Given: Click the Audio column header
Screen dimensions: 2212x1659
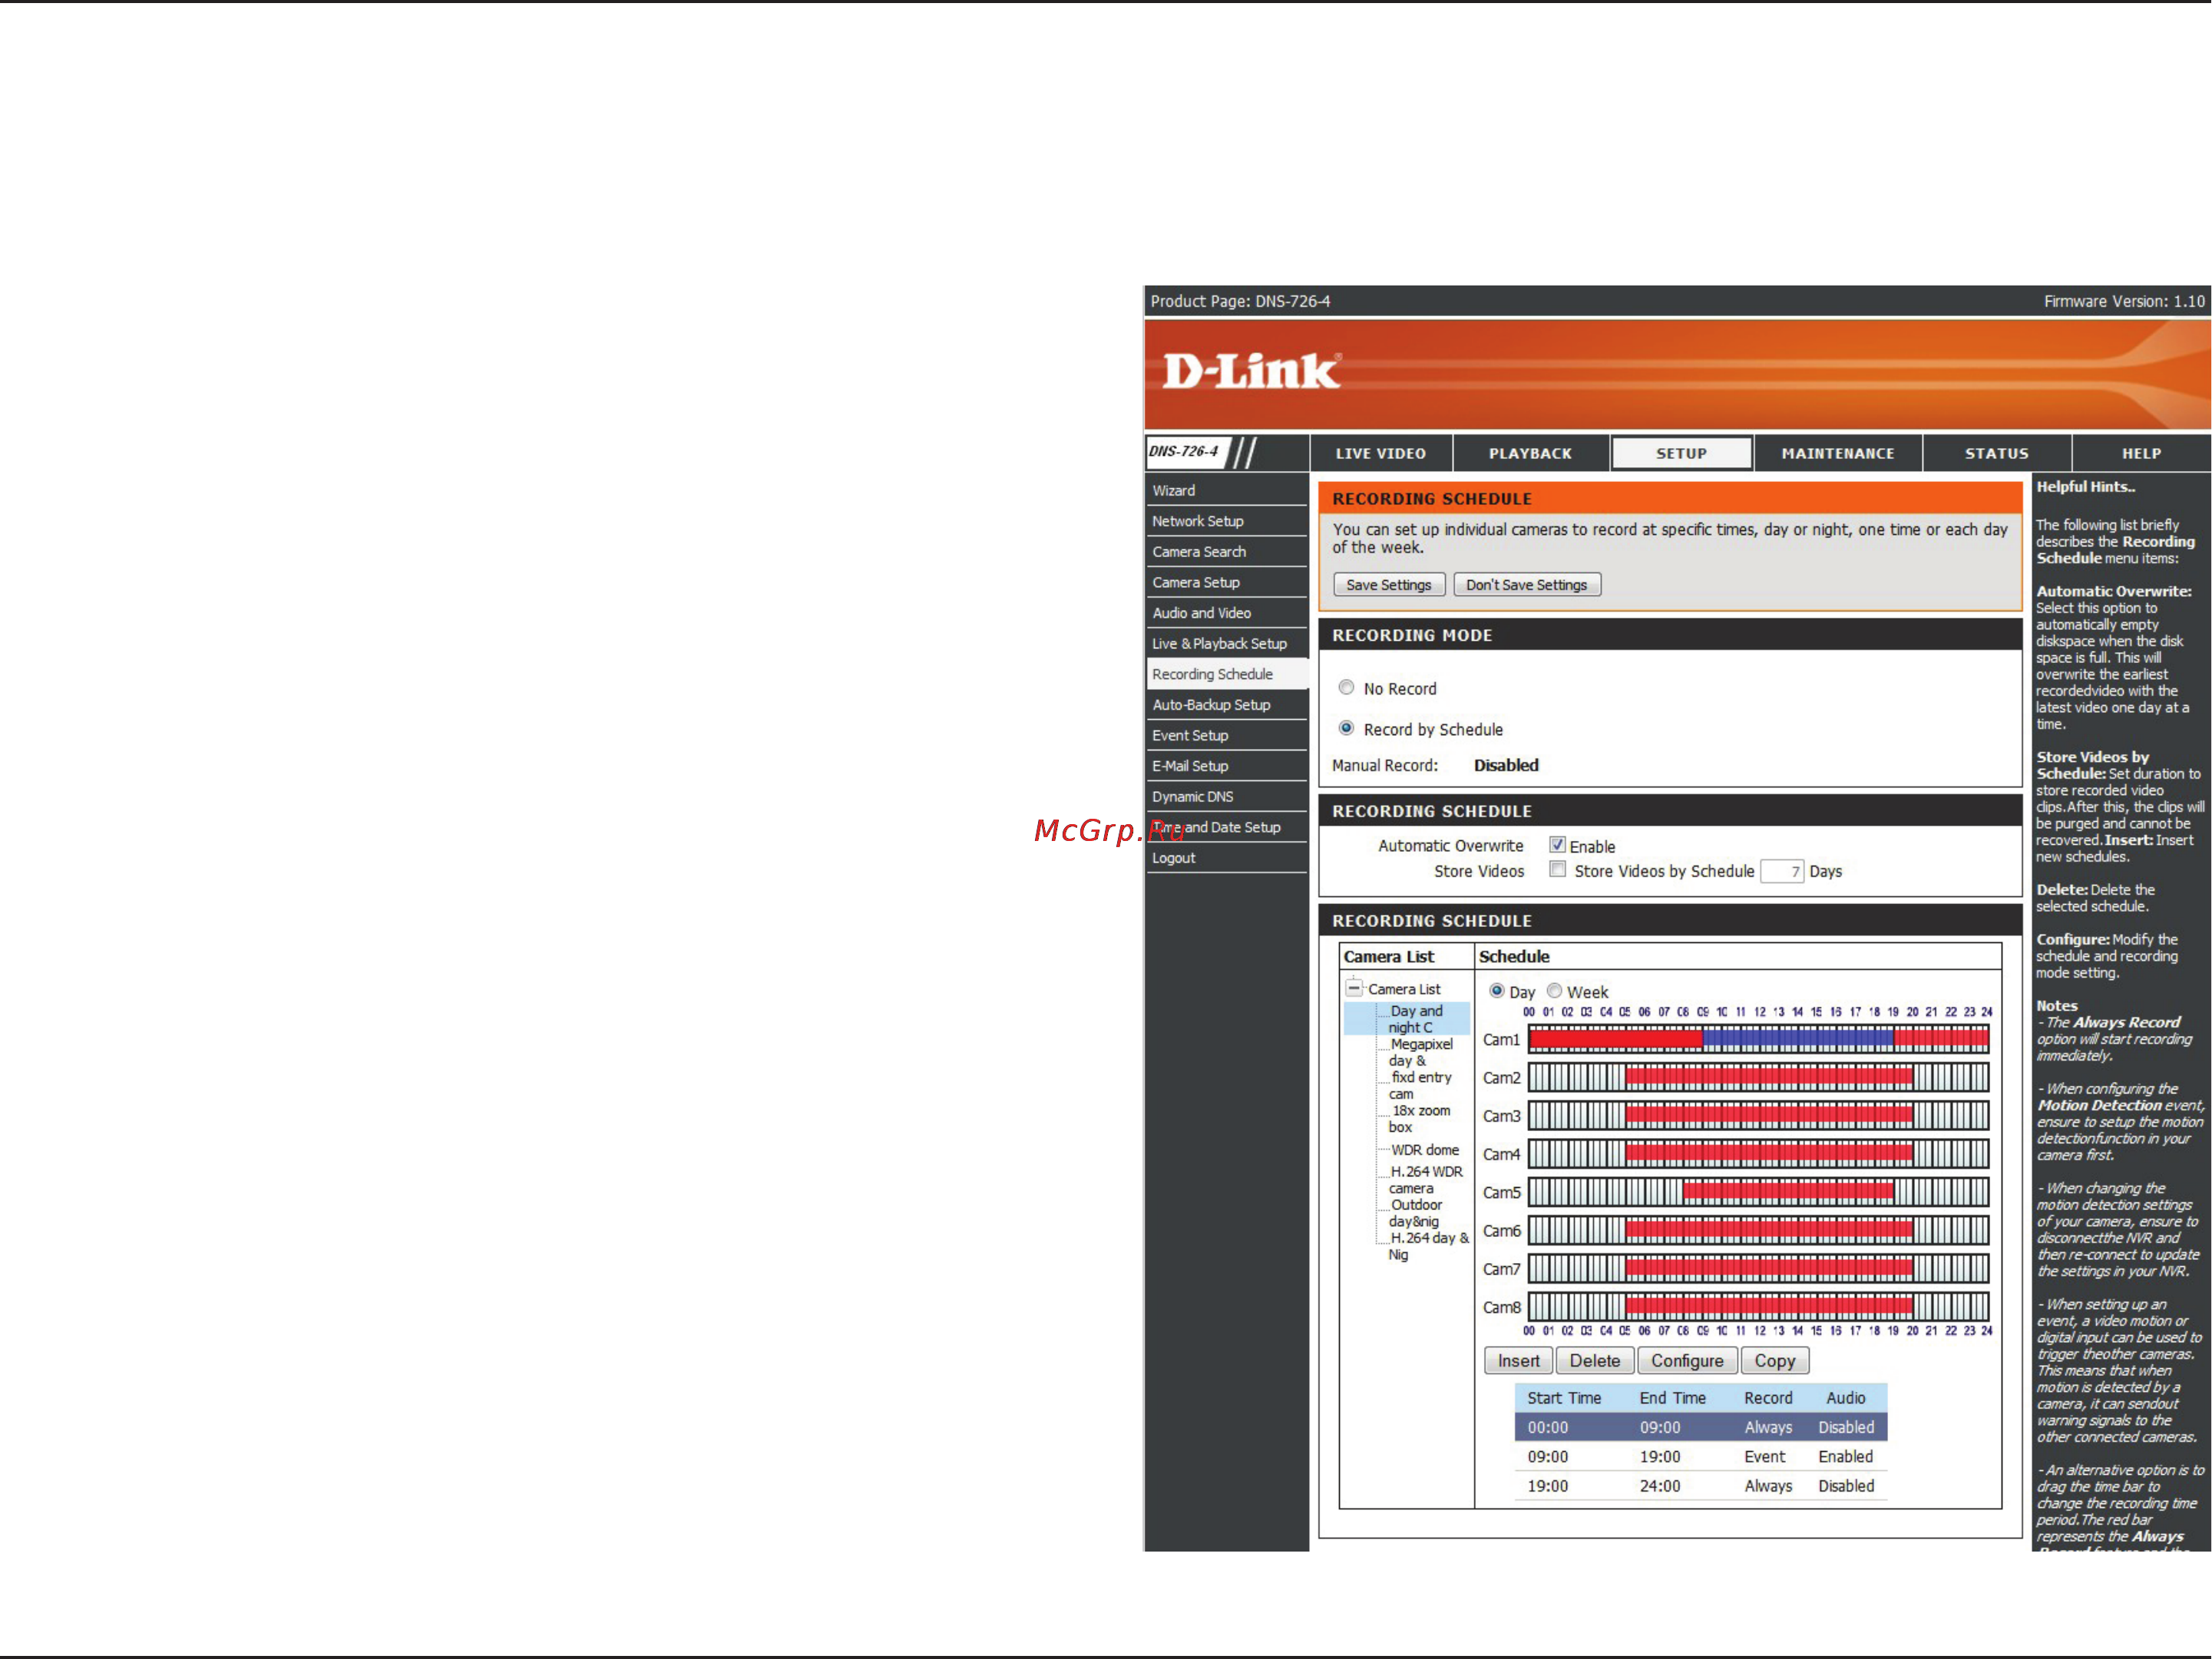Looking at the screenshot, I should tap(1845, 1398).
